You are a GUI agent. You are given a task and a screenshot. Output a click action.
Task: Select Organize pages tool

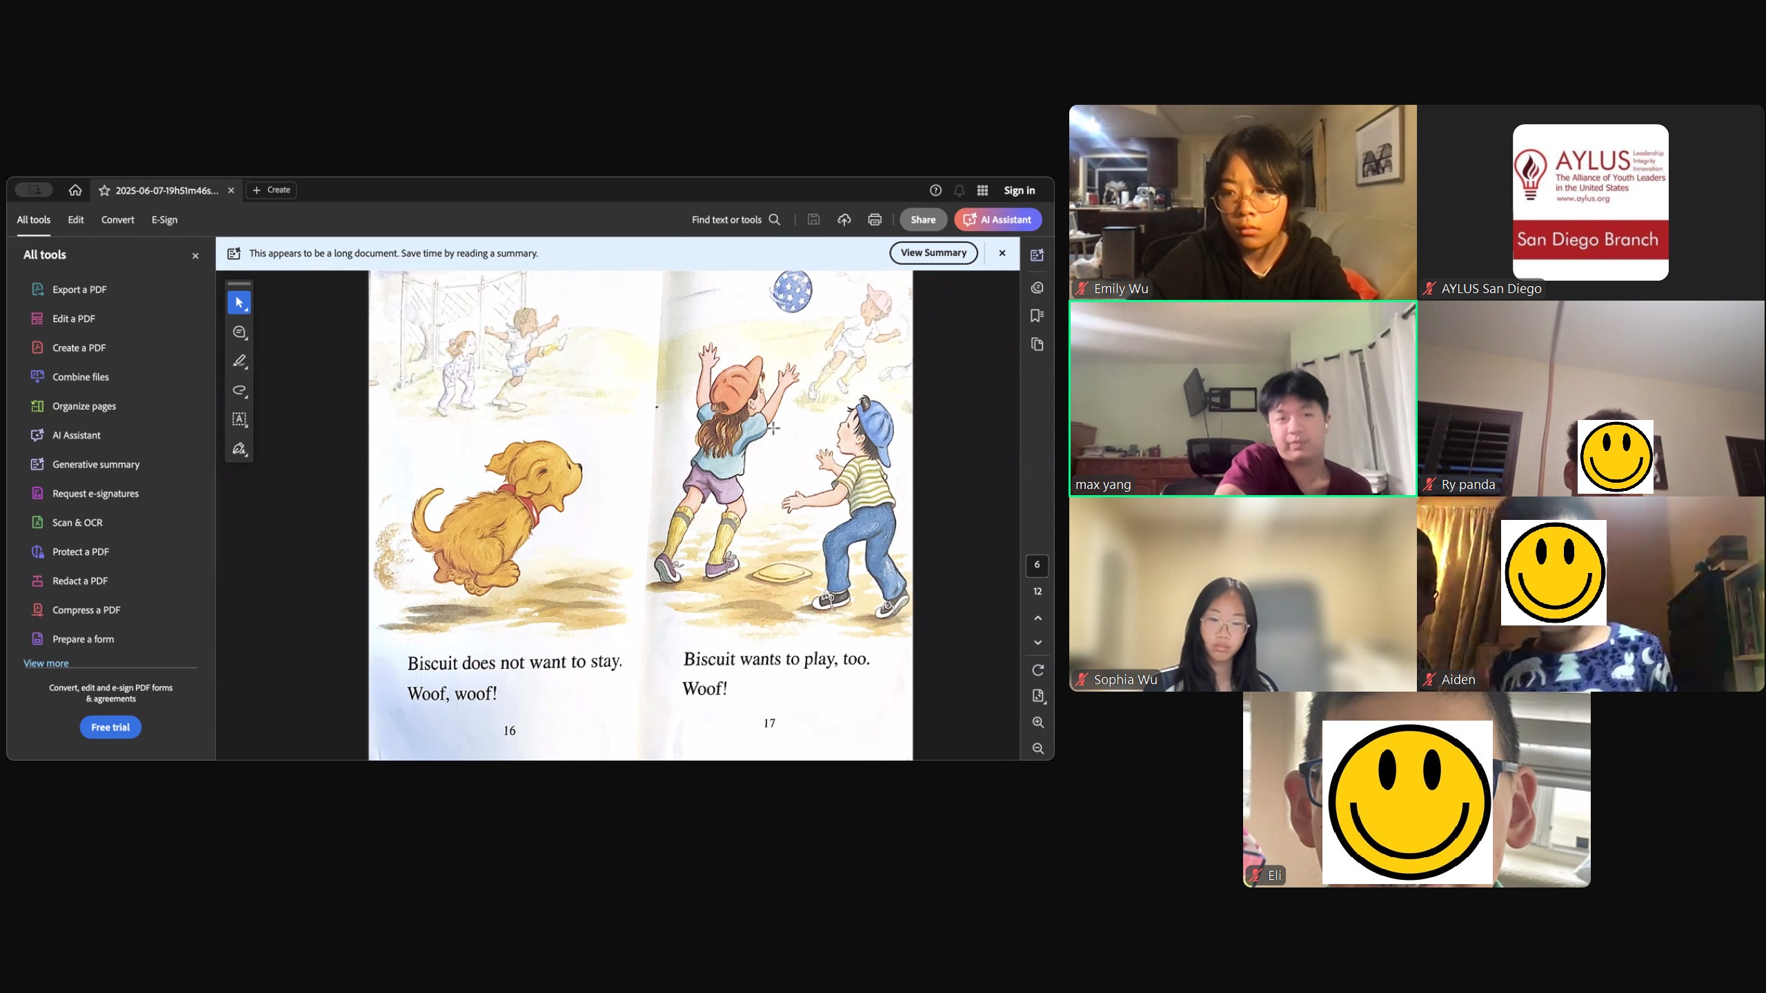(x=83, y=406)
